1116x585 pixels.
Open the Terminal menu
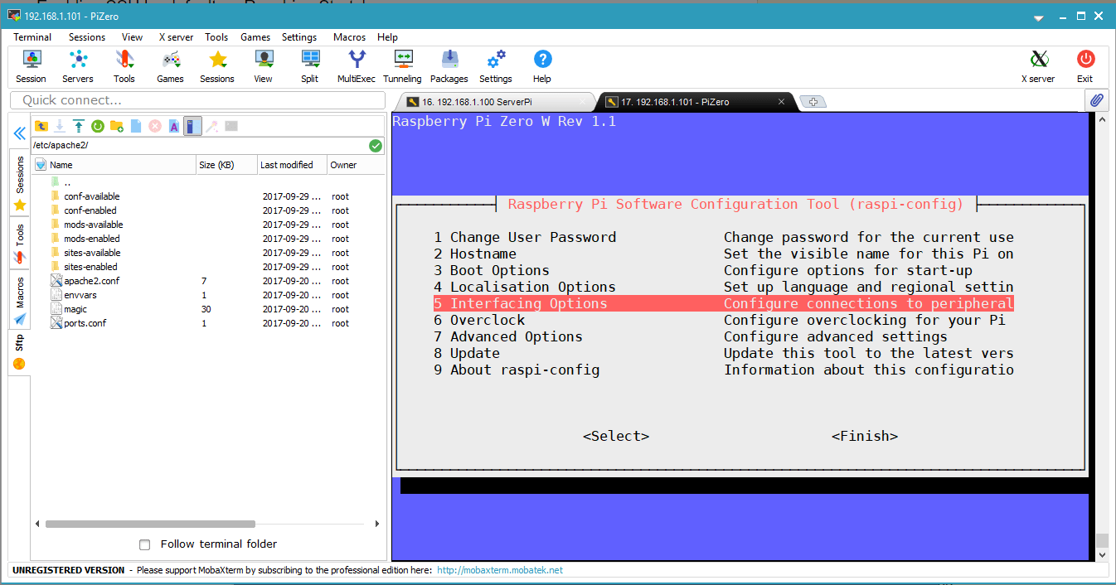click(x=32, y=37)
